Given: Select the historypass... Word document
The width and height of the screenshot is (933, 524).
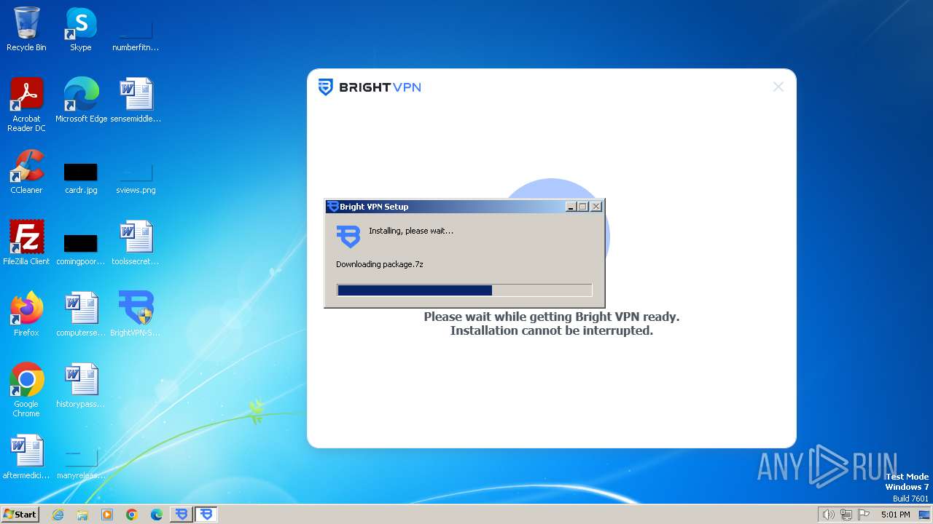Looking at the screenshot, I should click(81, 386).
